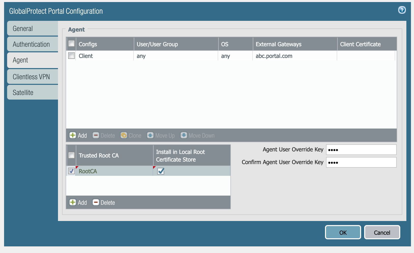414x253 pixels.
Task: Click the Delete icon under Trusted Root CA
Action: 96,202
